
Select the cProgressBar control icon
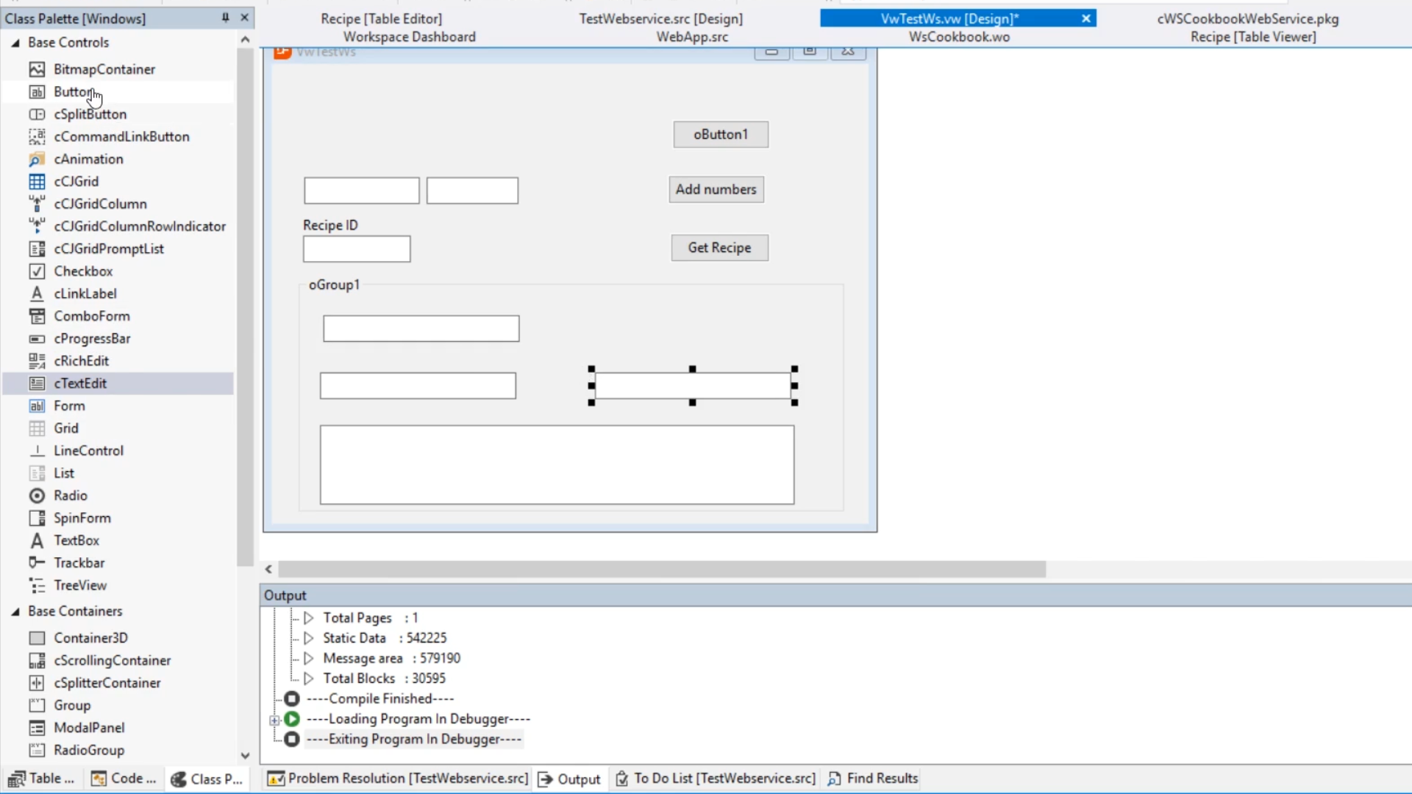tap(37, 339)
